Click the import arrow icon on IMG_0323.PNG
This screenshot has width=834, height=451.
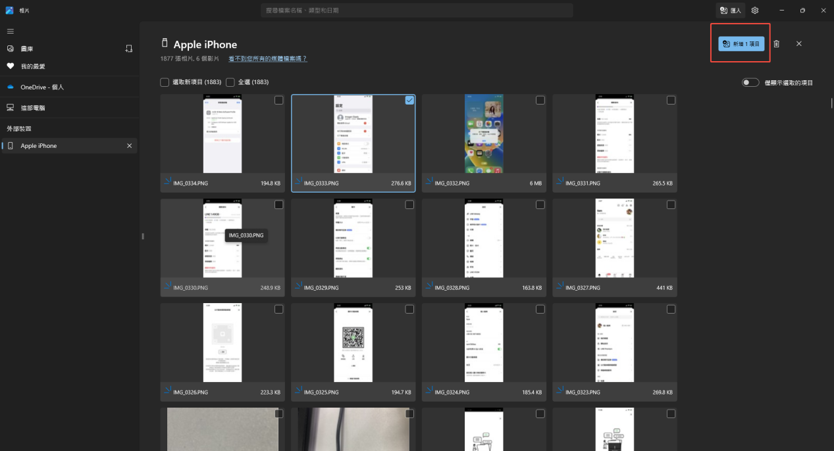coord(560,391)
